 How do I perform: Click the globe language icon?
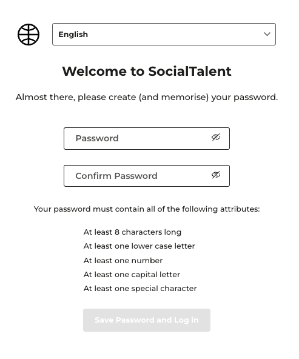coord(29,35)
